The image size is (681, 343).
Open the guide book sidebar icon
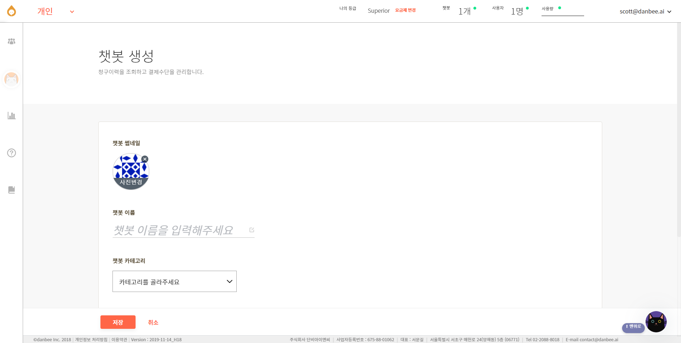click(x=11, y=190)
